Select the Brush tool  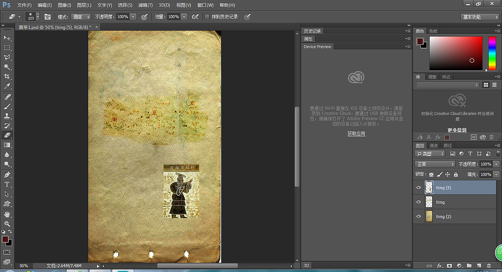[7, 106]
